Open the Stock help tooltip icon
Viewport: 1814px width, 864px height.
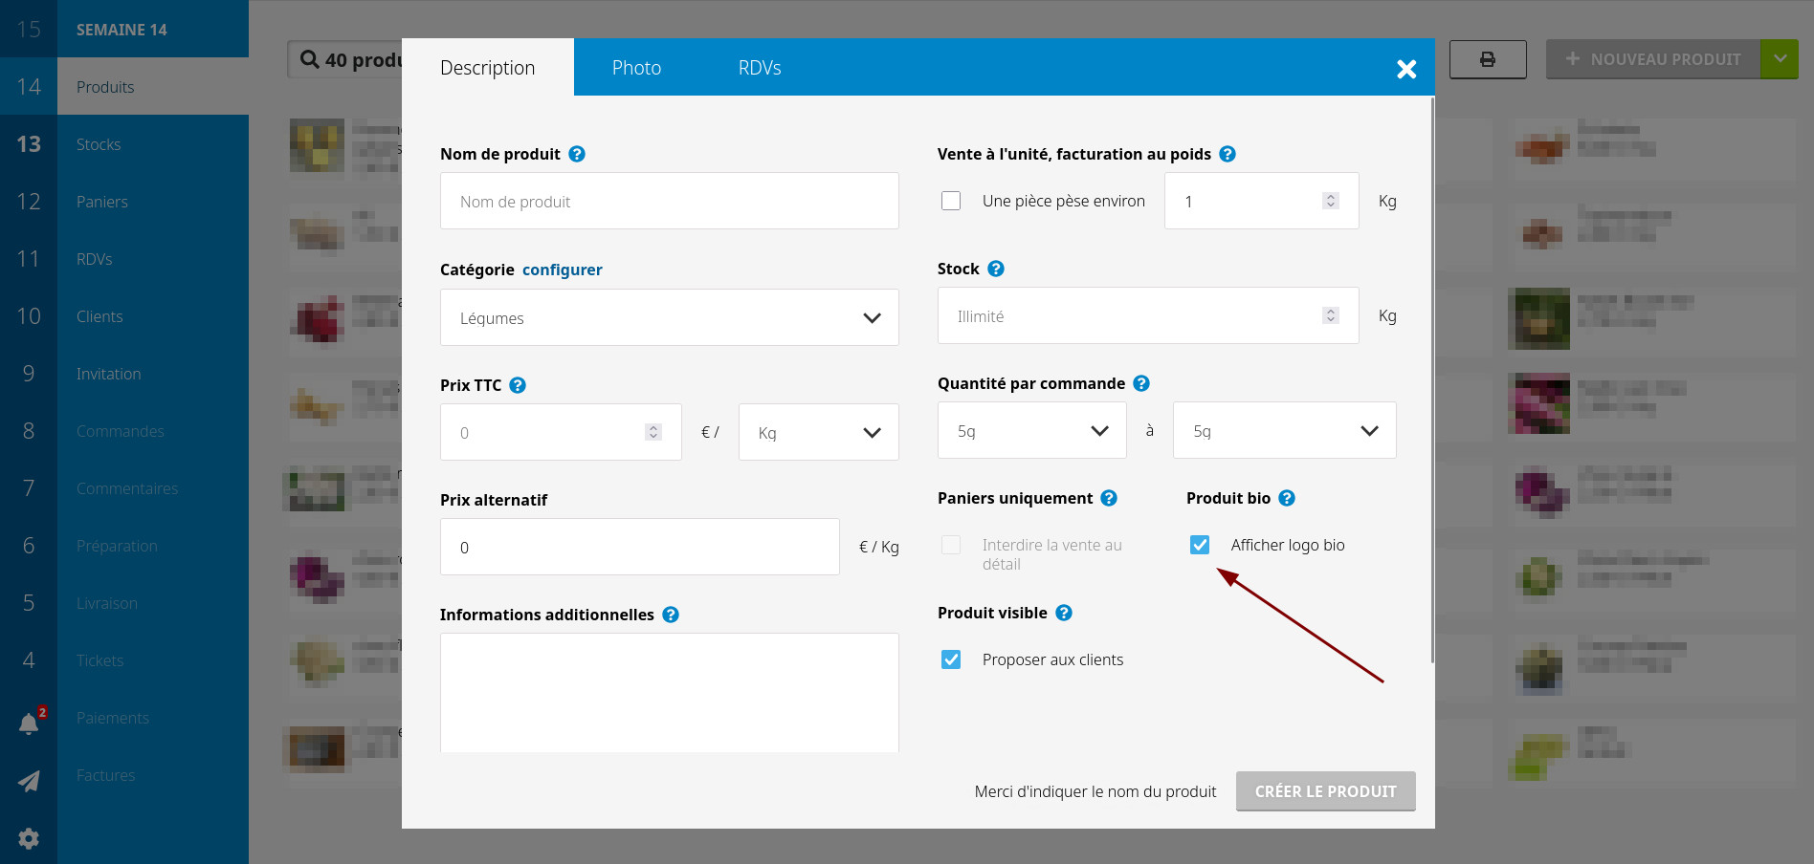coord(996,269)
